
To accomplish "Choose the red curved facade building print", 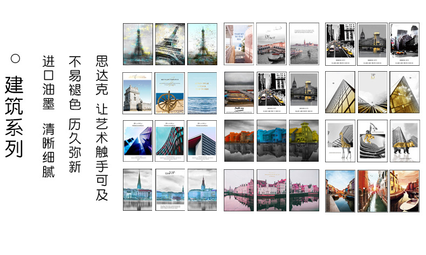I will point(169,141).
